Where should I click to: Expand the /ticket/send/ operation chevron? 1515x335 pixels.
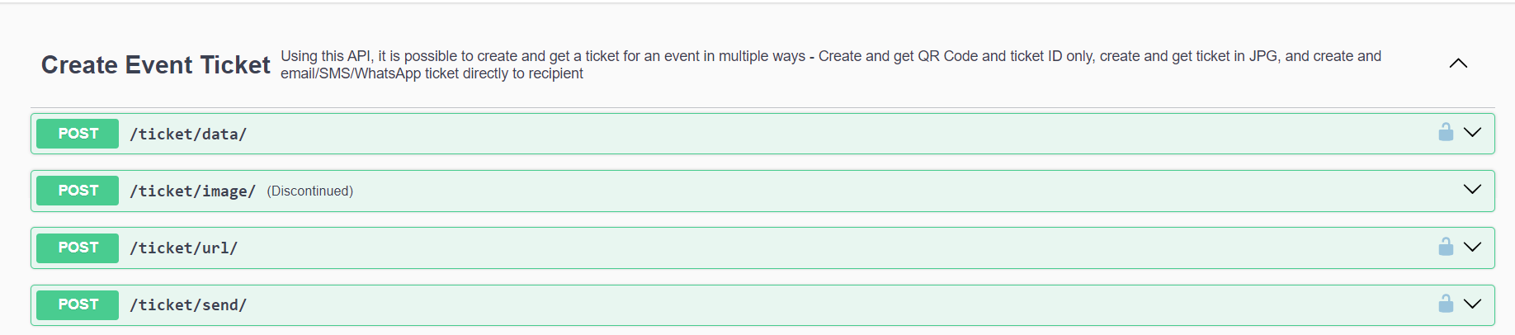[x=1472, y=304]
